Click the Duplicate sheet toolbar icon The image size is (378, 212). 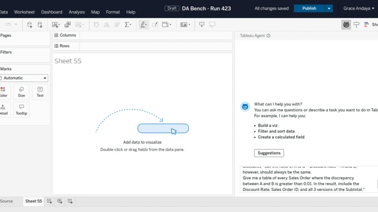67,25
